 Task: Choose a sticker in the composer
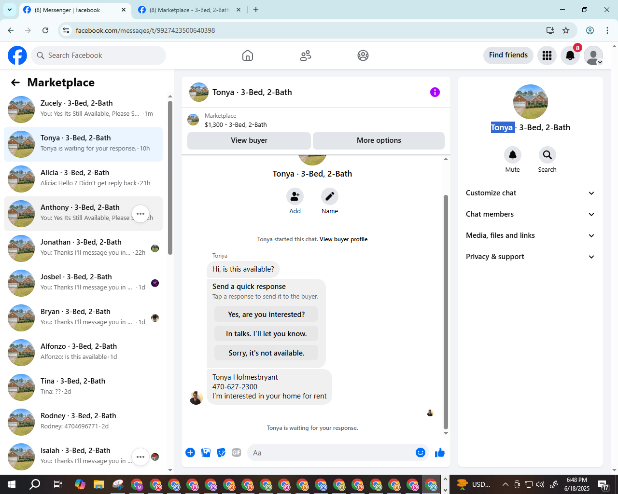point(221,453)
